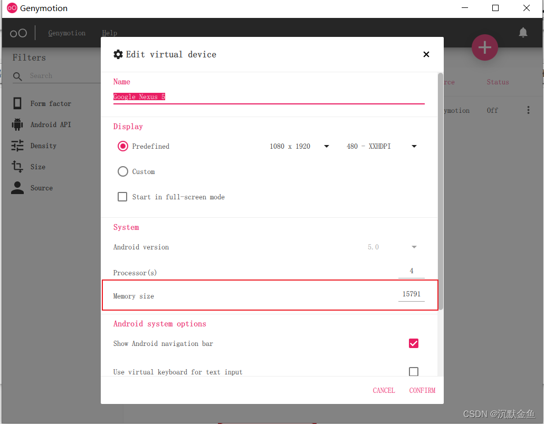Screen dimensions: 544x424
Task: Select the Predefined display radio button
Action: (123, 146)
